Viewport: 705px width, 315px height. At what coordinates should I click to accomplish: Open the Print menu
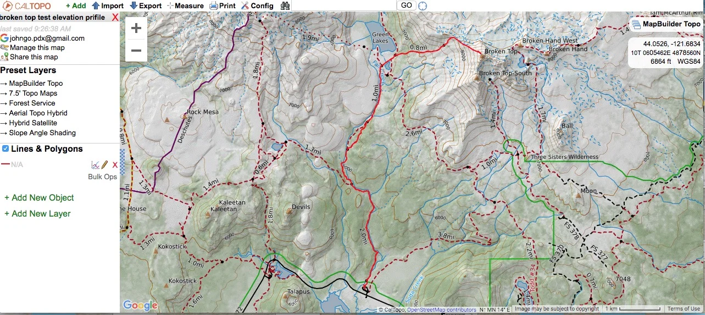223,5
